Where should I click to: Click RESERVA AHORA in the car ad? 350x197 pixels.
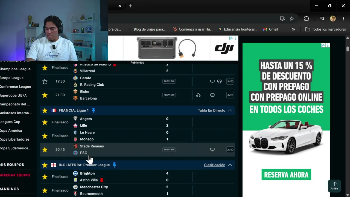coord(286,175)
